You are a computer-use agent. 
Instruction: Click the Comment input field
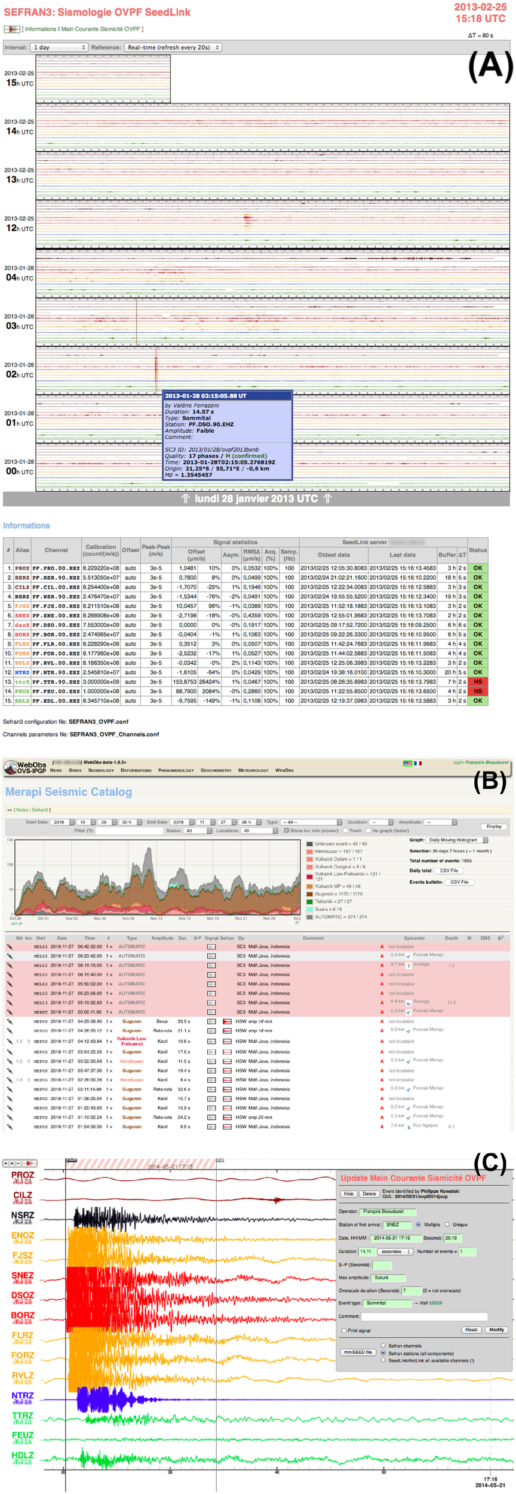point(424,1317)
